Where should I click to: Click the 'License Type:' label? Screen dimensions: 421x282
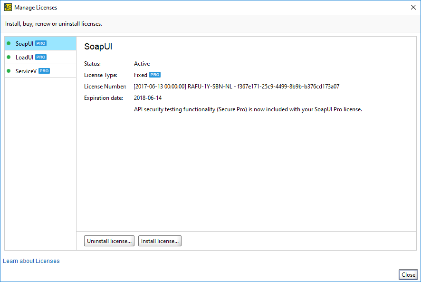click(101, 75)
